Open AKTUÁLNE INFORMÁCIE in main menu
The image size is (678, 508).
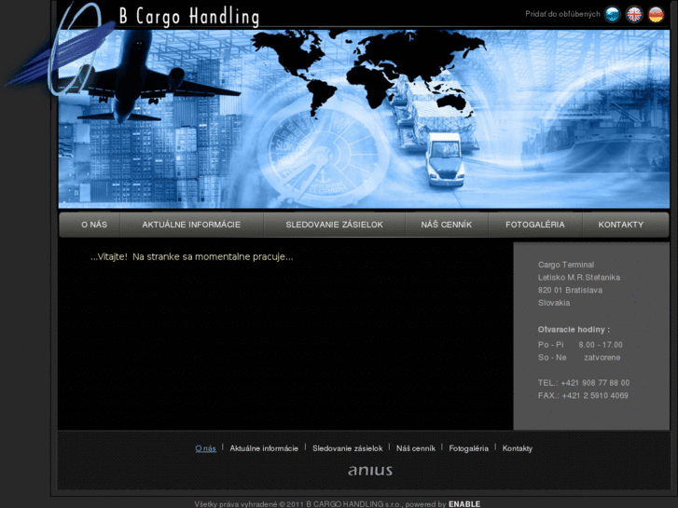point(191,225)
